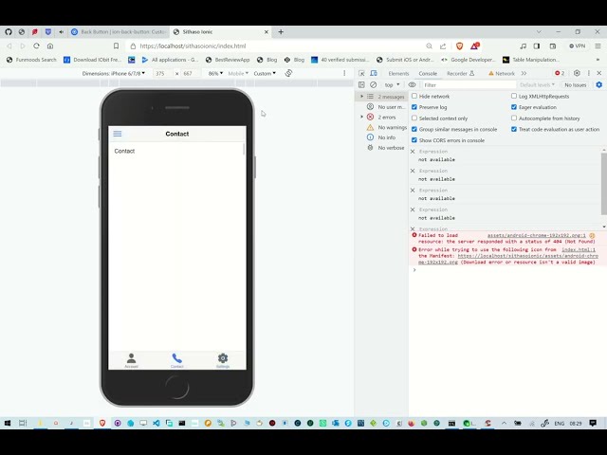Toggle the browser sidebar panel icon
Viewport: 607px width, 455px height.
tap(537, 46)
